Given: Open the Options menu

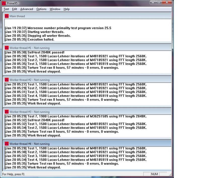Looking at the screenshot, I should (x=41, y=9).
